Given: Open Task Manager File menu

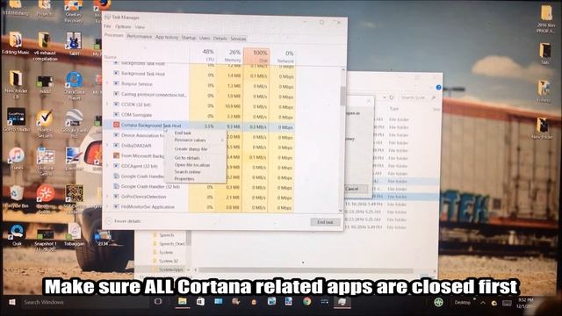Looking at the screenshot, I should pos(107,26).
